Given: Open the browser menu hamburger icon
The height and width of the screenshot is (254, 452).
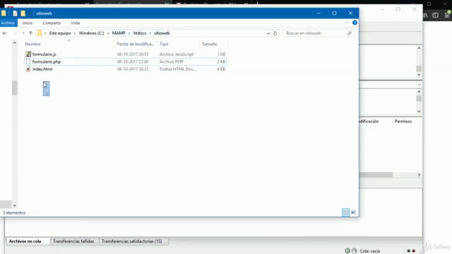Looking at the screenshot, I should coord(447,16).
